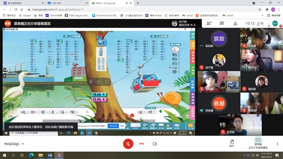Open the chat messages icon
Screen dimensions: 283x159
tap(222, 23)
